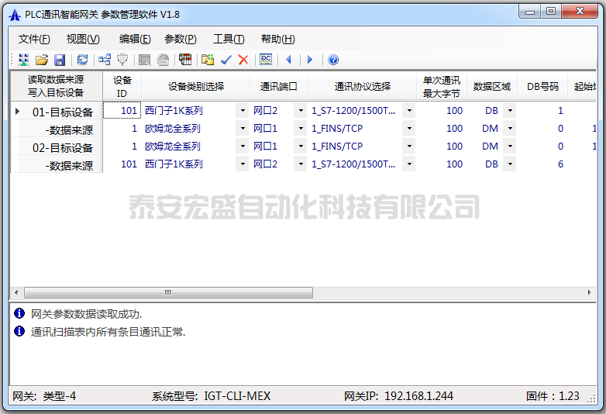Open the 文件(F) menu
Viewport: 606px width, 414px height.
(x=34, y=39)
